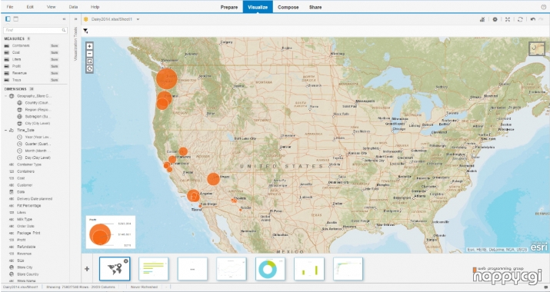The height and width of the screenshot is (292, 550).
Task: Open the Data menu
Action: tap(73, 7)
